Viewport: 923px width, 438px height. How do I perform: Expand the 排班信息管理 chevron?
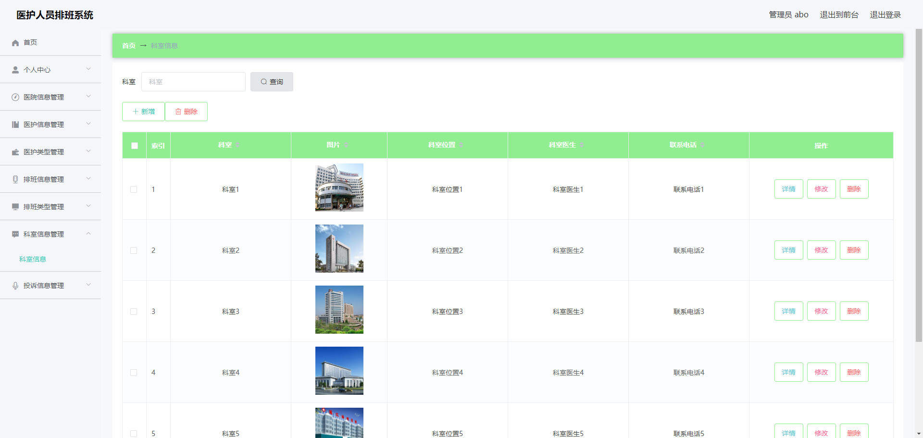pos(88,179)
